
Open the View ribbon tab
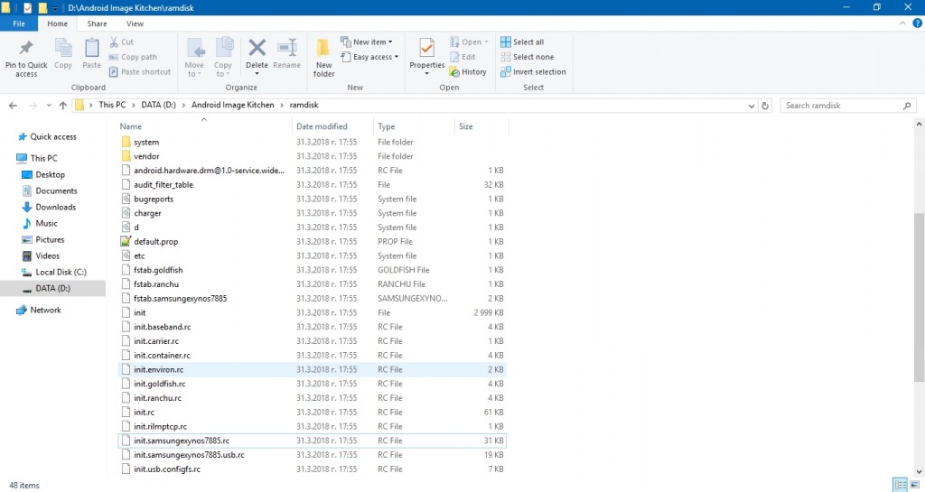[x=135, y=23]
